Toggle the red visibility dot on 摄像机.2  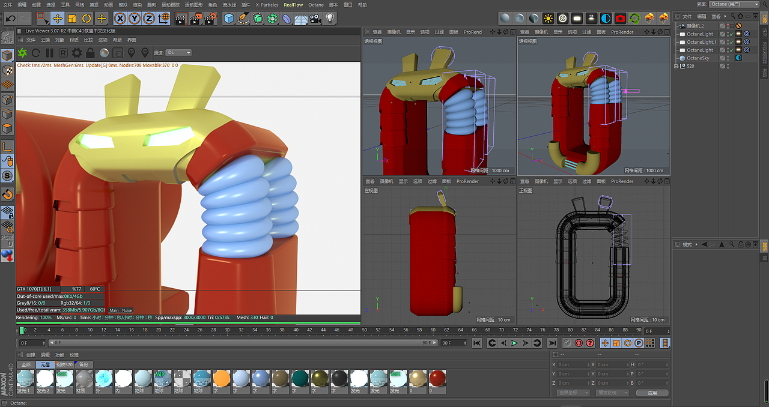point(728,25)
